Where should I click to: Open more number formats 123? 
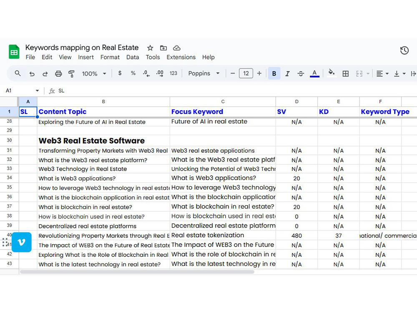[x=173, y=73]
